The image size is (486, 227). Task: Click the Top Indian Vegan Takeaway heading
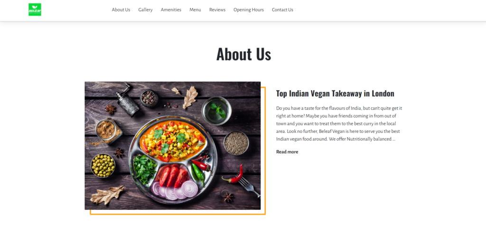tap(335, 94)
